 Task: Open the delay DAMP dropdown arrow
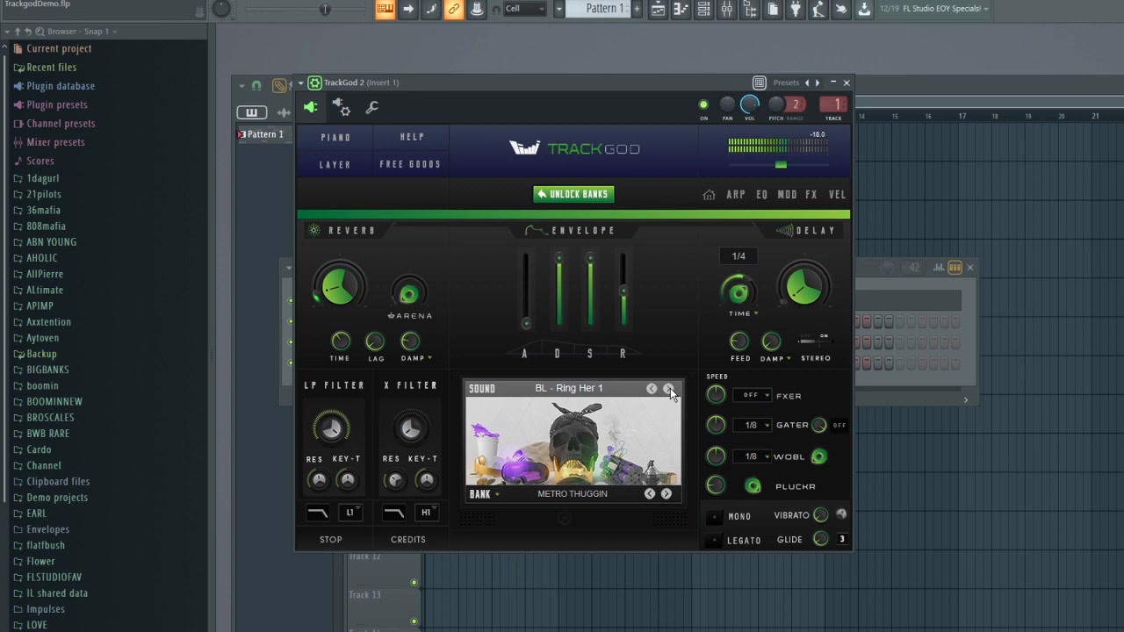(789, 358)
